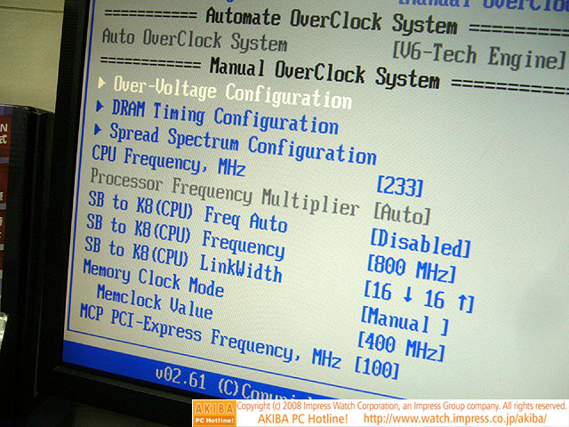Click the arrow beside Spread Spectrum Configuration
This screenshot has width=569, height=427.
[98, 130]
